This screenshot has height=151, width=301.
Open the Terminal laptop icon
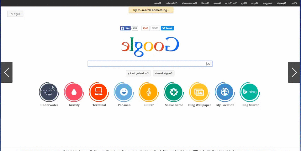point(99,92)
